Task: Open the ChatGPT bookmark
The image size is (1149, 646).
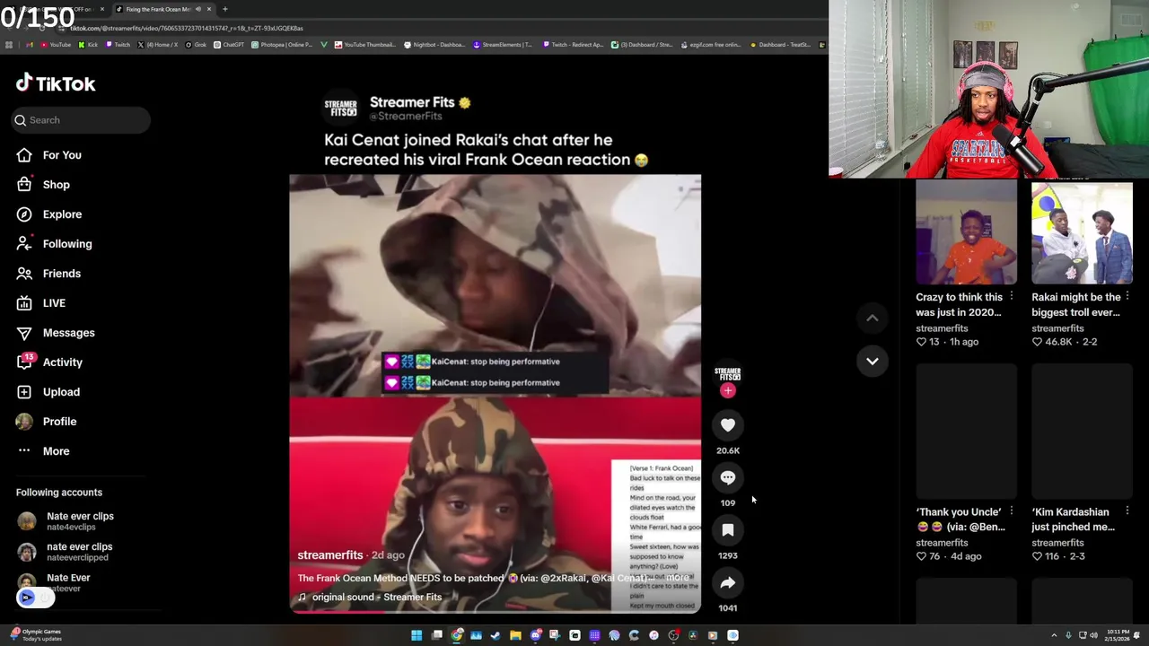Action: click(229, 45)
